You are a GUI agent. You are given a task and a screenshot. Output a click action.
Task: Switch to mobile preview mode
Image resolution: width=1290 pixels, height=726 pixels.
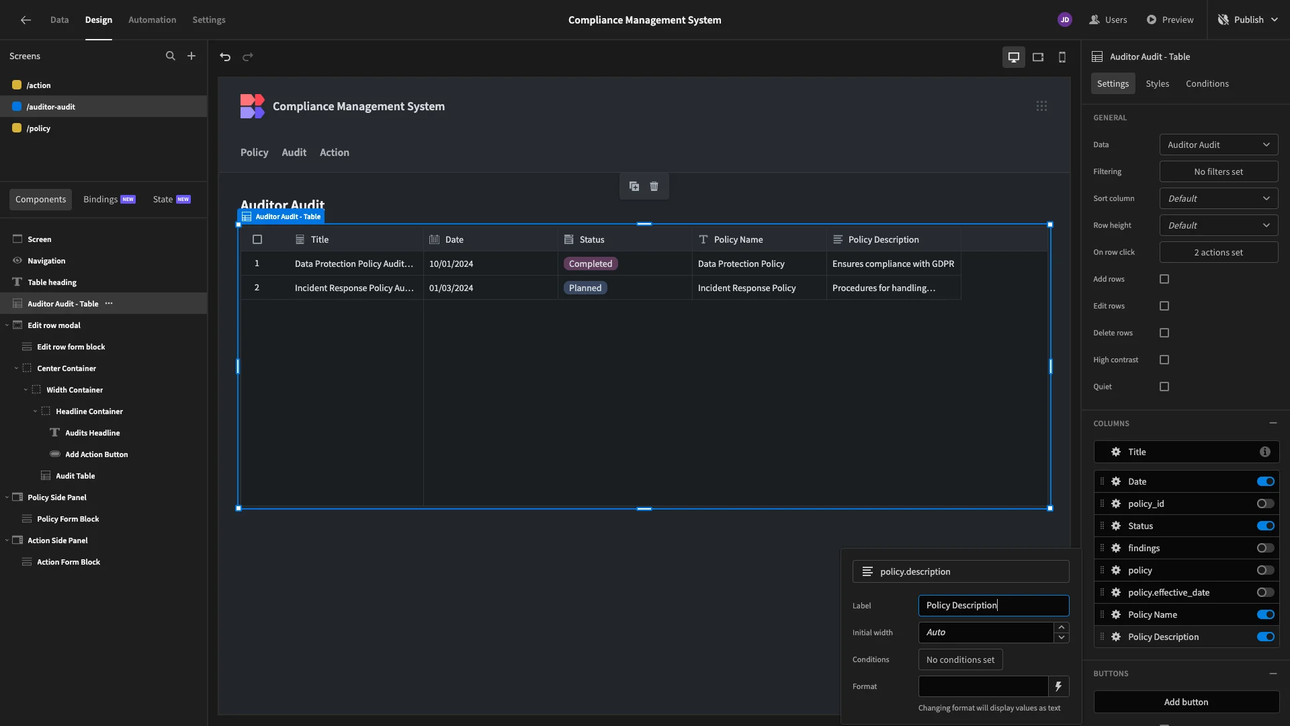point(1062,57)
